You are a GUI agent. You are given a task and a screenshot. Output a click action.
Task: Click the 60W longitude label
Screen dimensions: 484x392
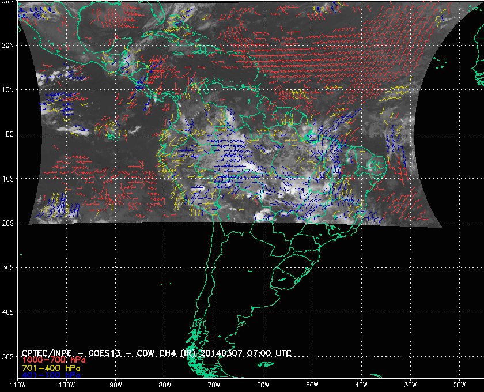pyautogui.click(x=263, y=385)
